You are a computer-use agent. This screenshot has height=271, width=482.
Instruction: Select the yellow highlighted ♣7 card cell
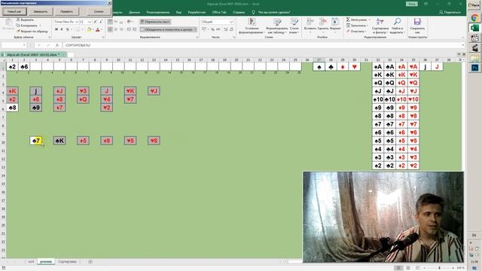coord(36,141)
